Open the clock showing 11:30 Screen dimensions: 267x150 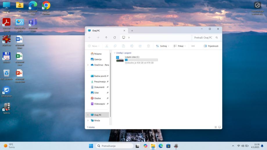coord(255,146)
